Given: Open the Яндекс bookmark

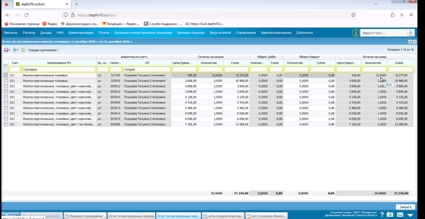Looking at the screenshot, I should pos(50,24).
